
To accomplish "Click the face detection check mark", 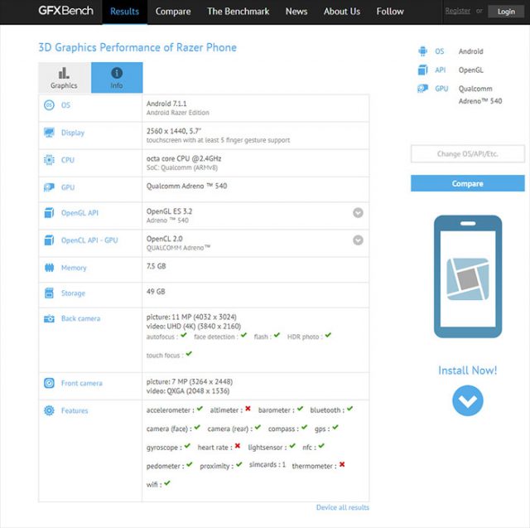I will coord(243,335).
